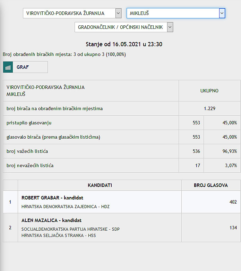Click the 402 votes cell
This screenshot has width=241, height=271.
tap(211, 202)
